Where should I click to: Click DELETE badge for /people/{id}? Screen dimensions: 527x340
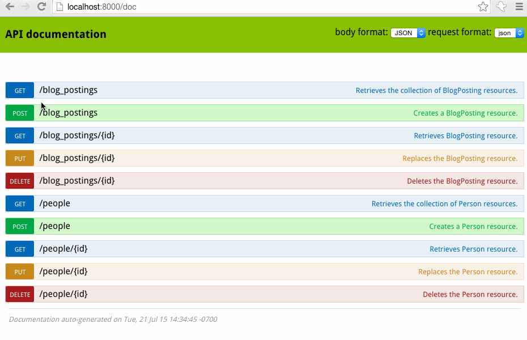(20, 294)
